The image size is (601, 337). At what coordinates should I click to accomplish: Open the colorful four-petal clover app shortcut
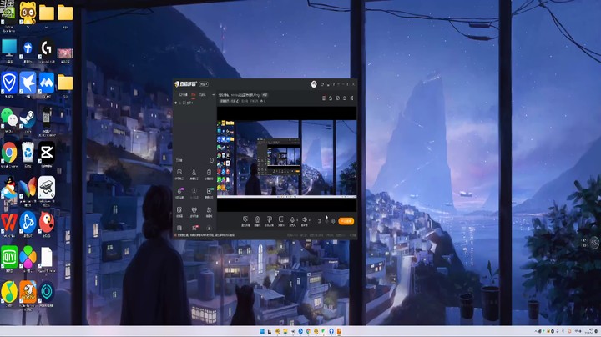28,257
